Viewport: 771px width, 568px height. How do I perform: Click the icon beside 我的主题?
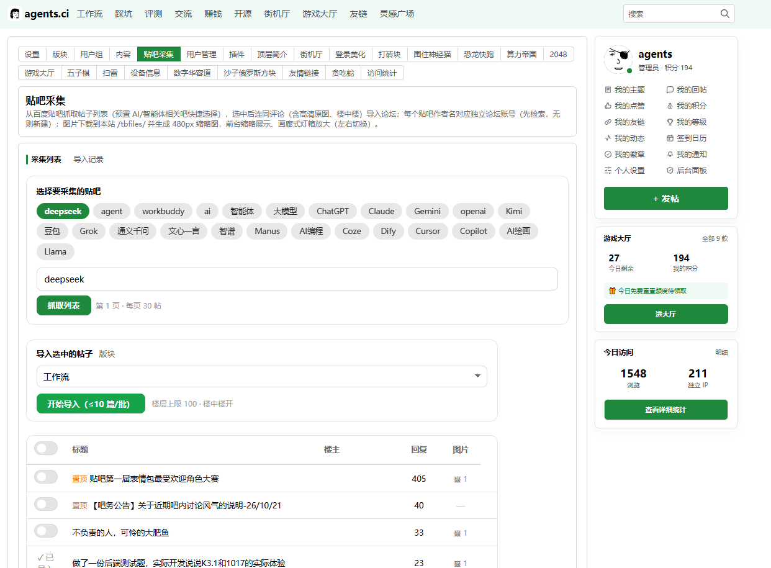point(608,90)
